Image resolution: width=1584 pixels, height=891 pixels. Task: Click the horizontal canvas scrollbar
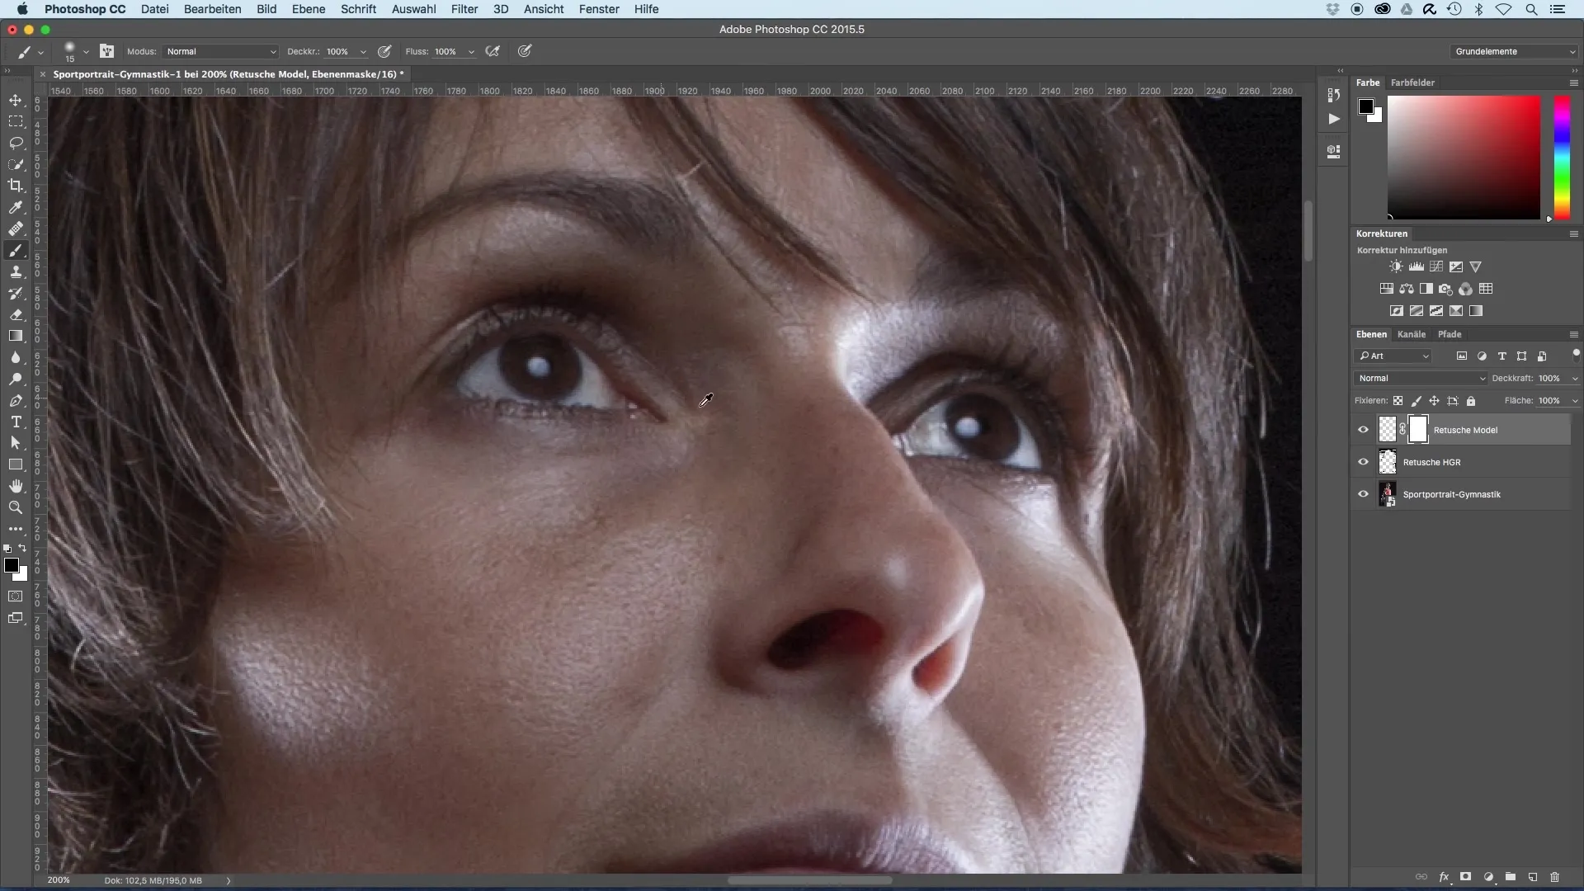(x=809, y=880)
